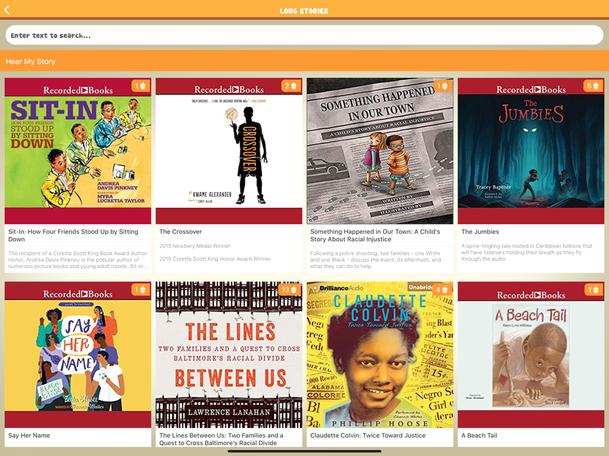Image resolution: width=609 pixels, height=456 pixels.
Task: Tap the acorn badge on A Beach Tail
Action: pyautogui.click(x=593, y=289)
